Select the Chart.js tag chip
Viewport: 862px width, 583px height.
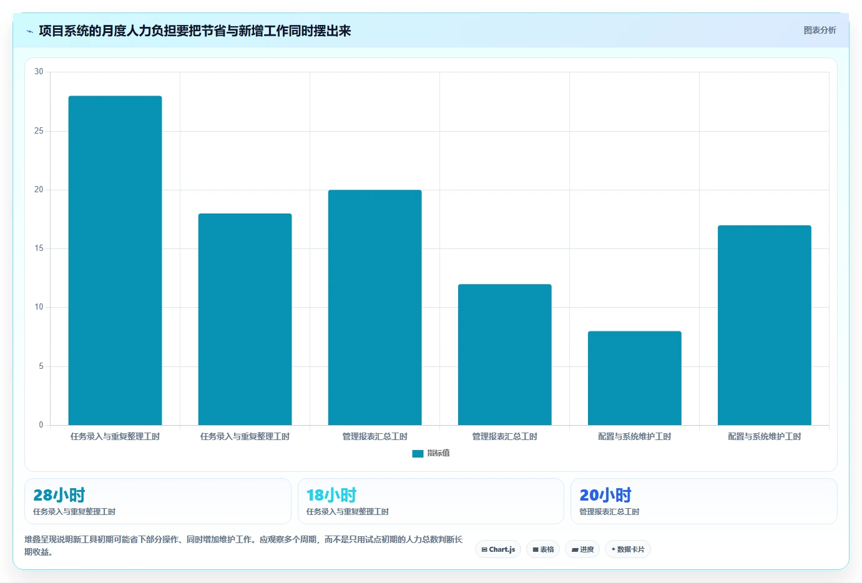(498, 549)
